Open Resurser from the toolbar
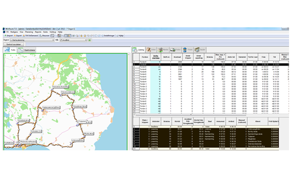 (45, 35)
